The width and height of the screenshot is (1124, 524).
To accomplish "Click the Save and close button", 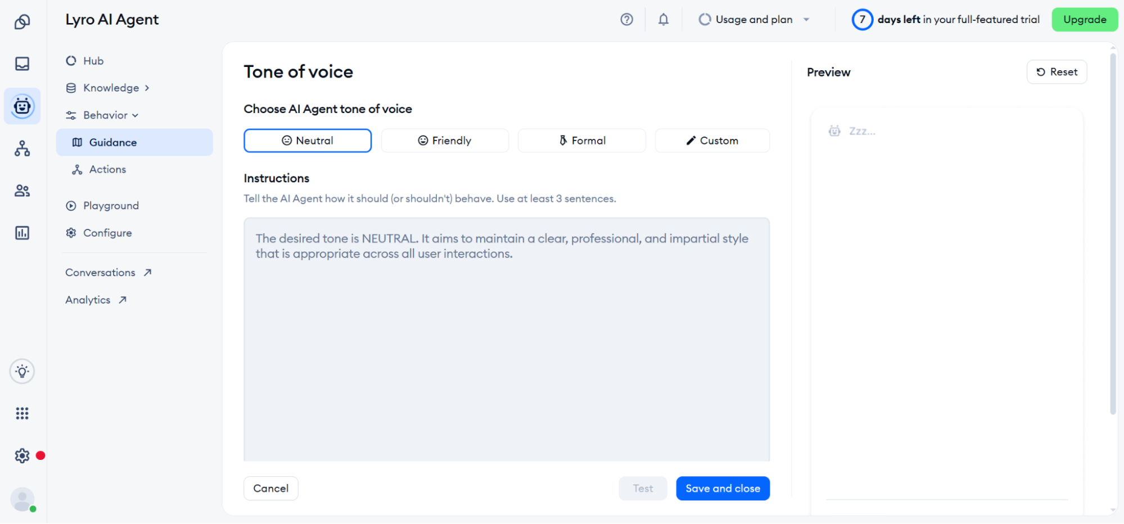I will coord(723,488).
